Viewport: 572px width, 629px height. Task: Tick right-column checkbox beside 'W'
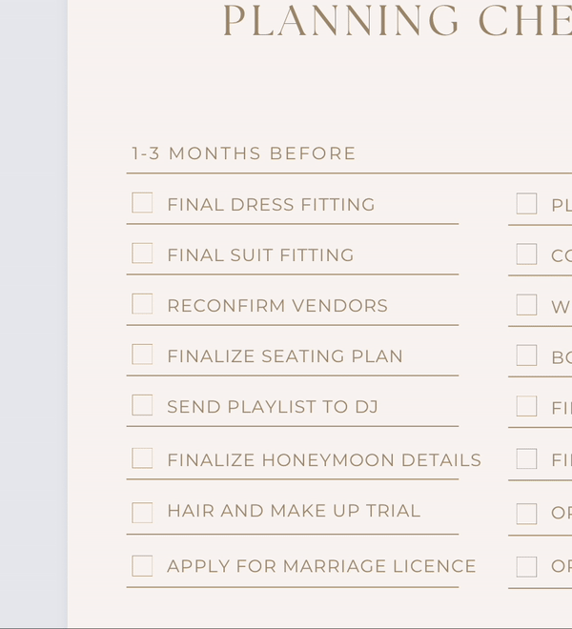pos(526,305)
